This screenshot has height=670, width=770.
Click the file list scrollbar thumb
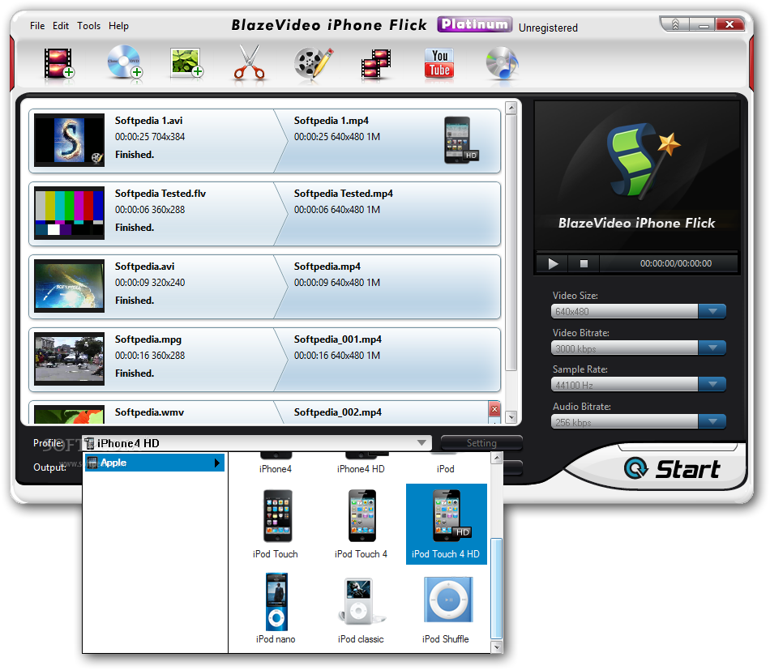(511, 243)
